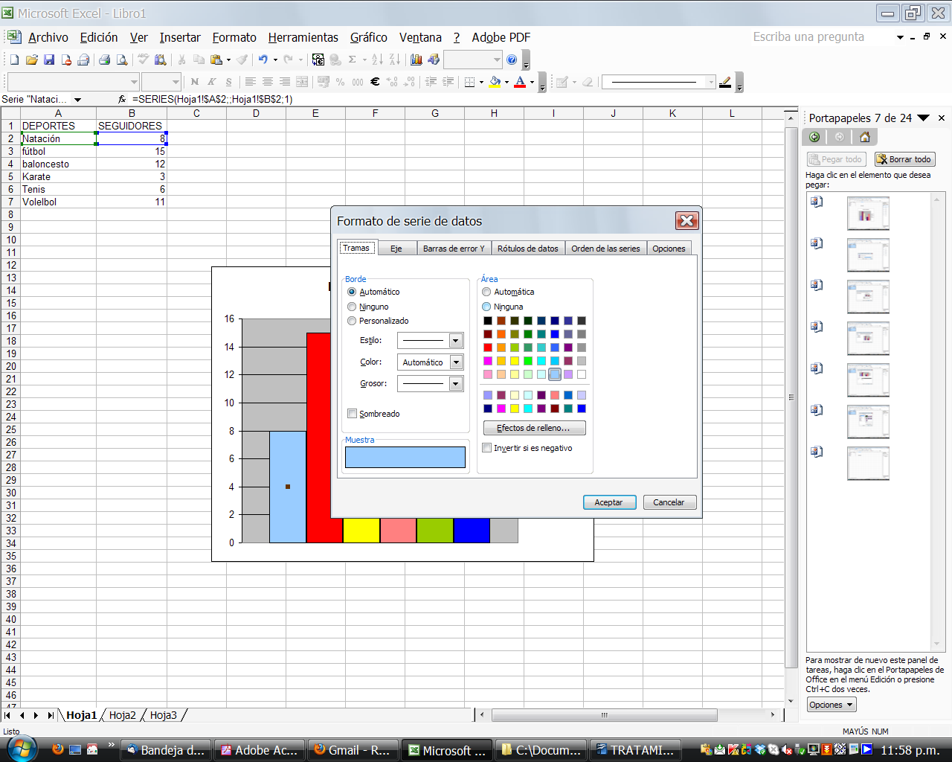Click the first clipboard item icon
The height and width of the screenshot is (762, 952).
pyautogui.click(x=817, y=202)
